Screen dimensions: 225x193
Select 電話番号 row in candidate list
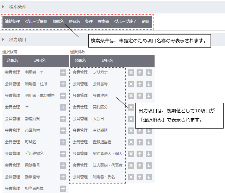point(32,165)
